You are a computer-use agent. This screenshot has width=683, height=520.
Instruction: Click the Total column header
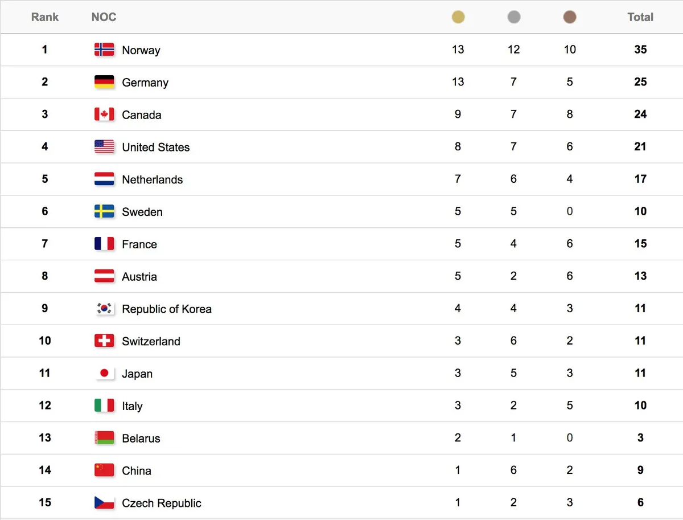[640, 17]
